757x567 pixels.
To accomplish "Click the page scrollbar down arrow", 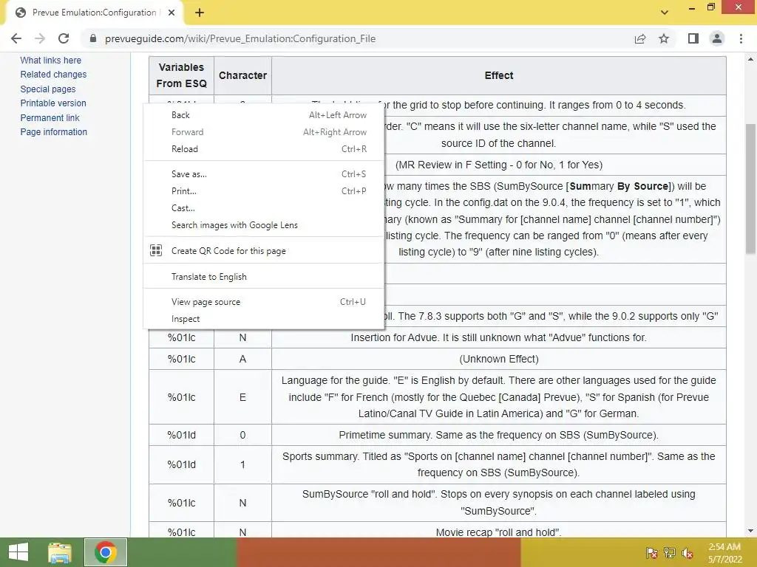I will (x=750, y=531).
